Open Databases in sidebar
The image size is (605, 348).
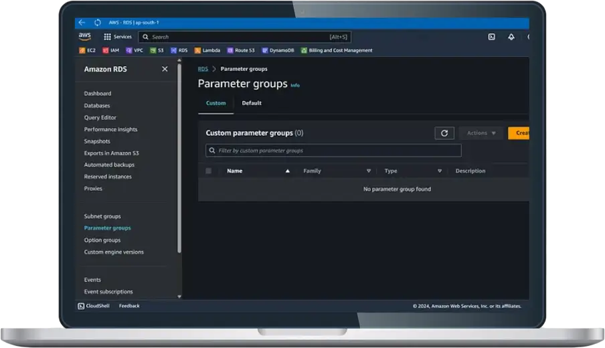(x=97, y=105)
